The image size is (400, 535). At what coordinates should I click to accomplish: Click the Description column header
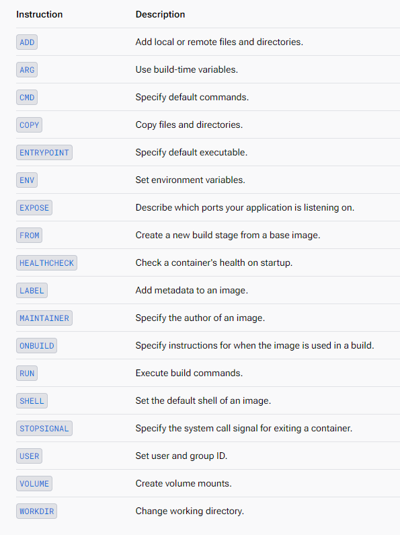click(160, 14)
